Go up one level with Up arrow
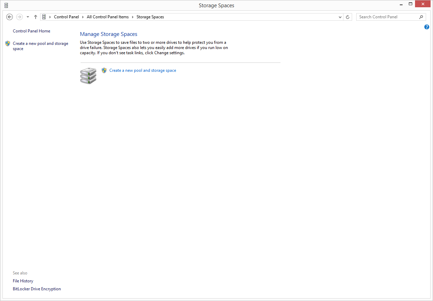Viewport: 433px width, 301px height. (x=36, y=17)
